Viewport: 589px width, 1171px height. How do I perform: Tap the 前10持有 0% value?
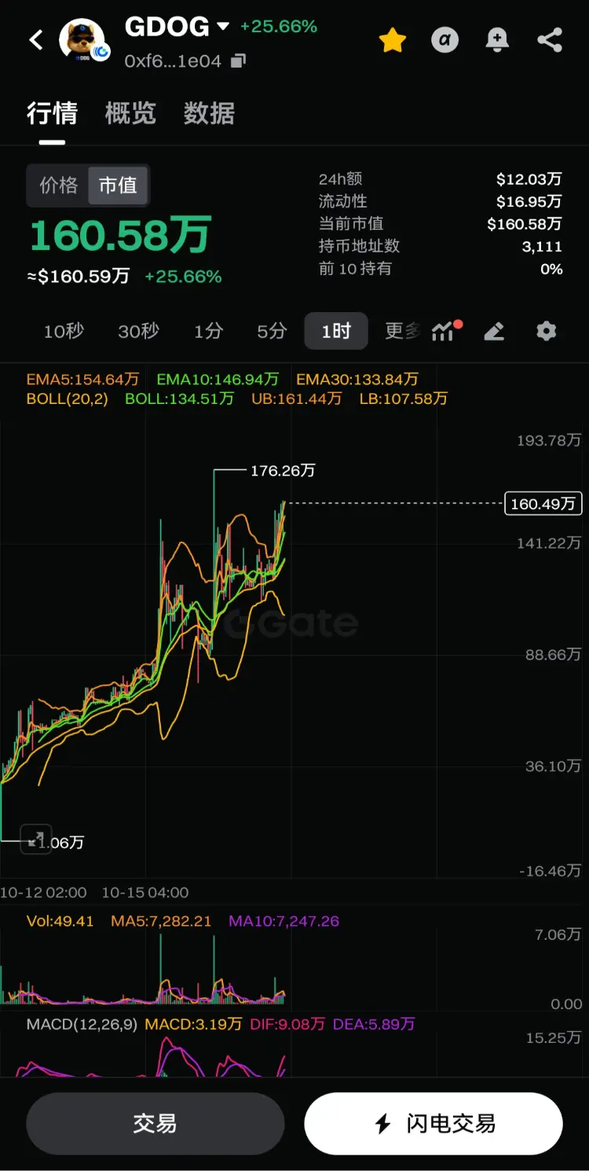pos(552,269)
